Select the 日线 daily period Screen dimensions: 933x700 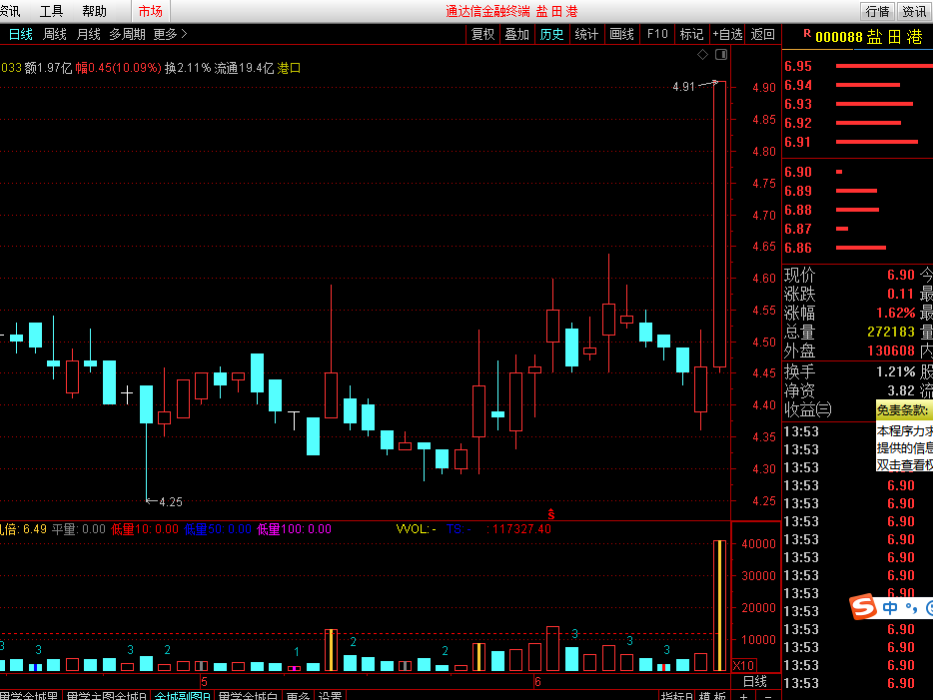(21, 35)
